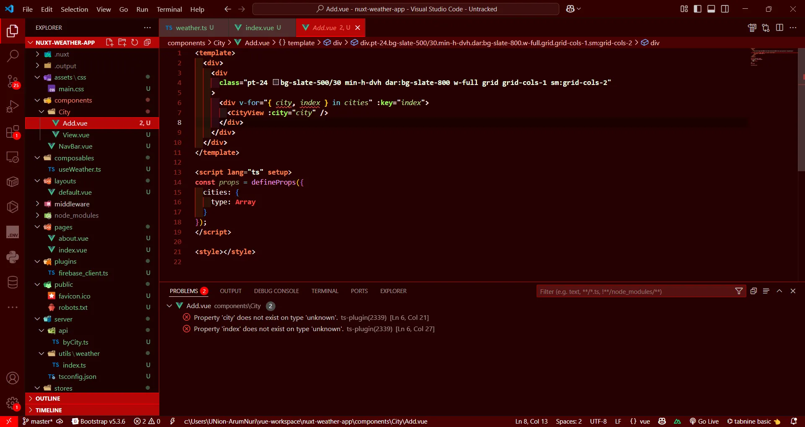
Task: Toggle the bottom panel visibility
Action: (x=711, y=9)
